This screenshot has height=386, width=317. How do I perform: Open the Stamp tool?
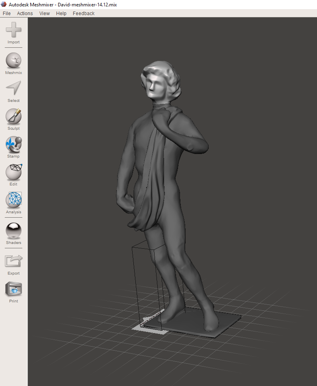(14, 147)
